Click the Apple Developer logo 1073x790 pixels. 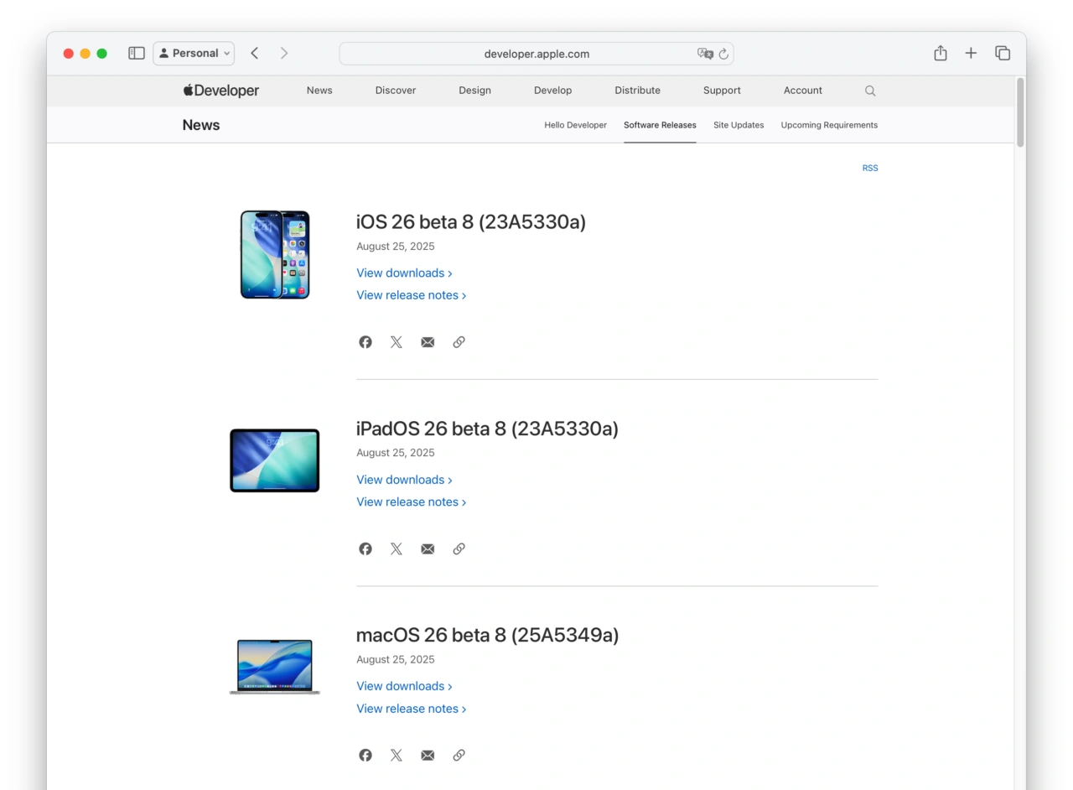[x=220, y=90]
